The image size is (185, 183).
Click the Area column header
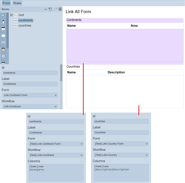click(x=134, y=26)
